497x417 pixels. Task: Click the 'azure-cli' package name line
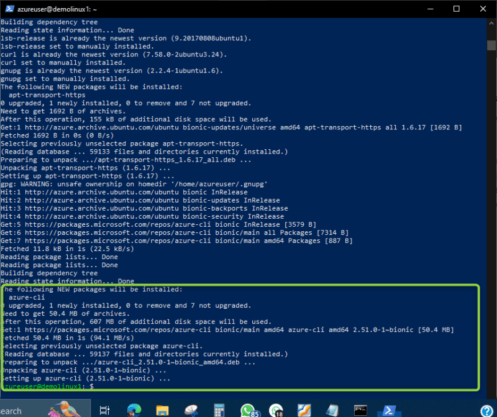(x=27, y=298)
